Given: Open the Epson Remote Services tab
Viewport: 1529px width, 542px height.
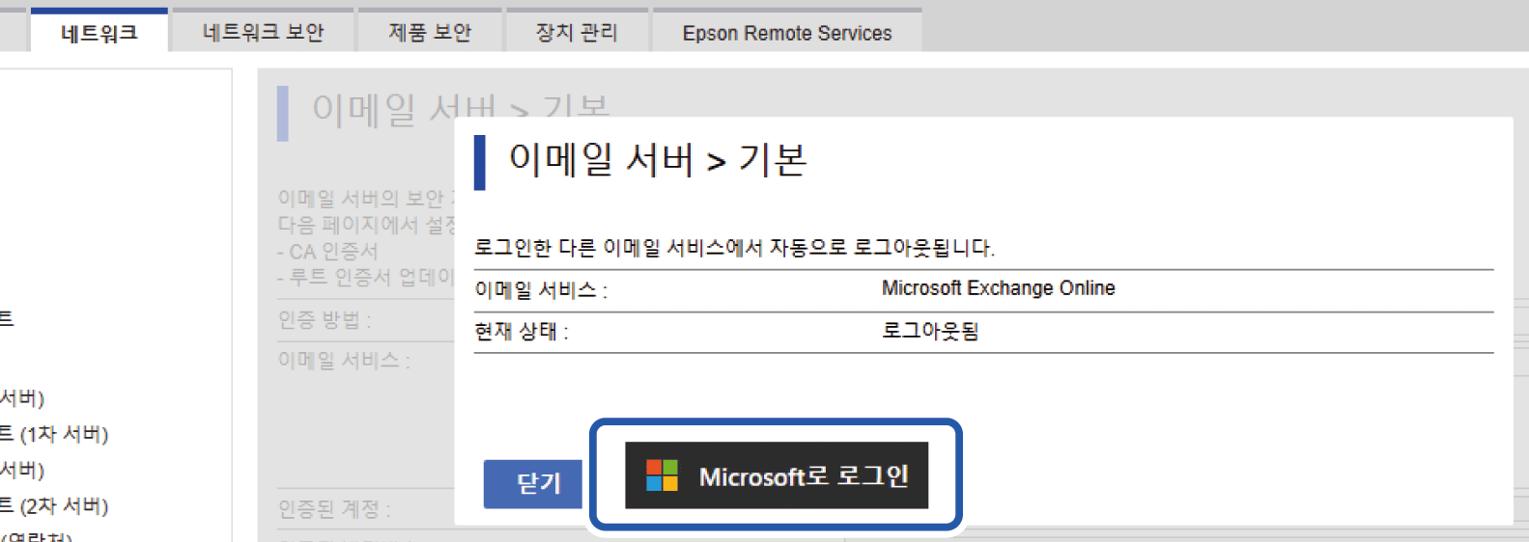Looking at the screenshot, I should click(786, 33).
